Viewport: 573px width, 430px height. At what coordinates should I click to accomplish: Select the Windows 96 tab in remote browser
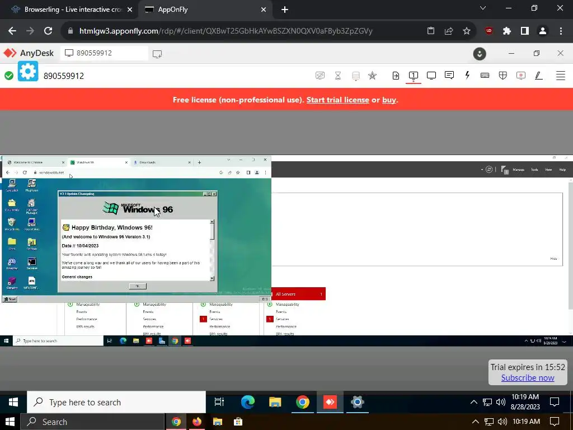pos(99,162)
